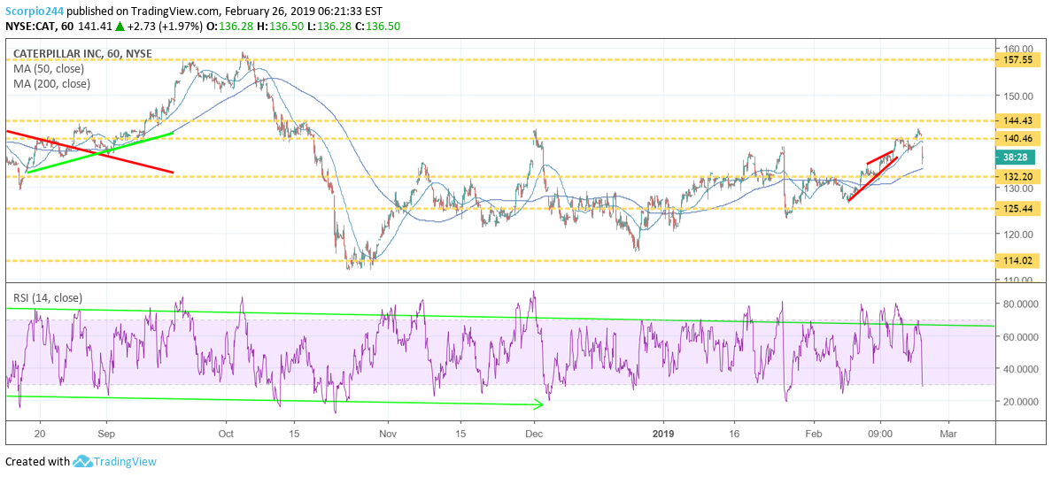The width and height of the screenshot is (1052, 477).
Task: Click the 60.0000 RSI axis label
Action: pos(1023,336)
